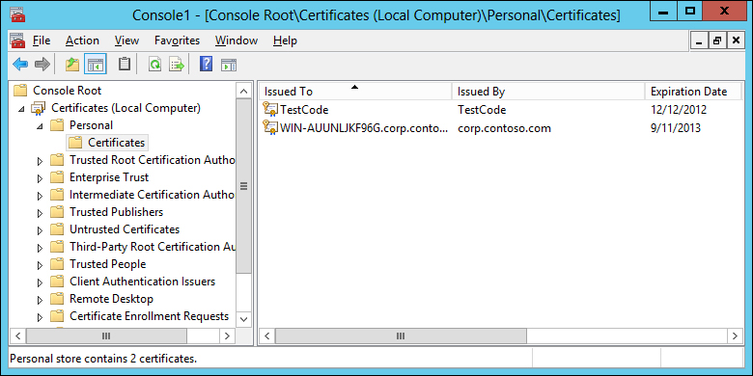Click the Remote Desktop folder icon

pos(57,298)
